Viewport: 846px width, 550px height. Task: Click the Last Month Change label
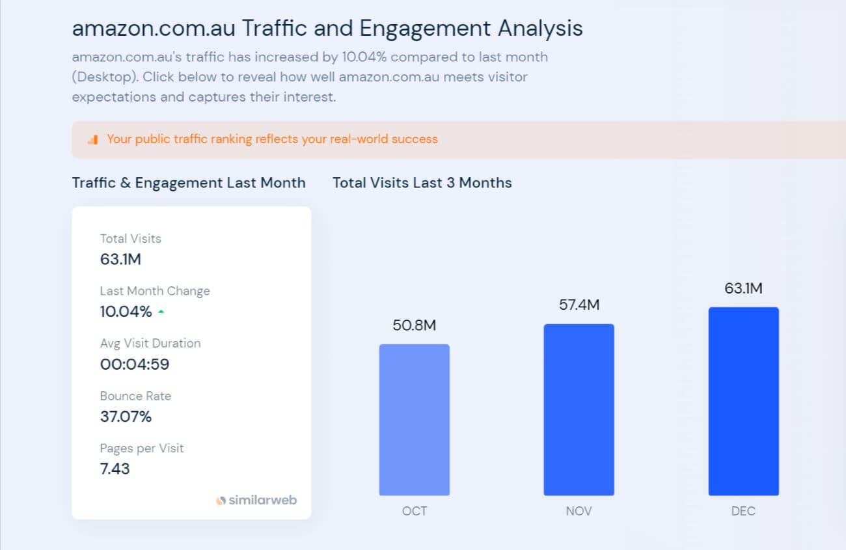(155, 291)
